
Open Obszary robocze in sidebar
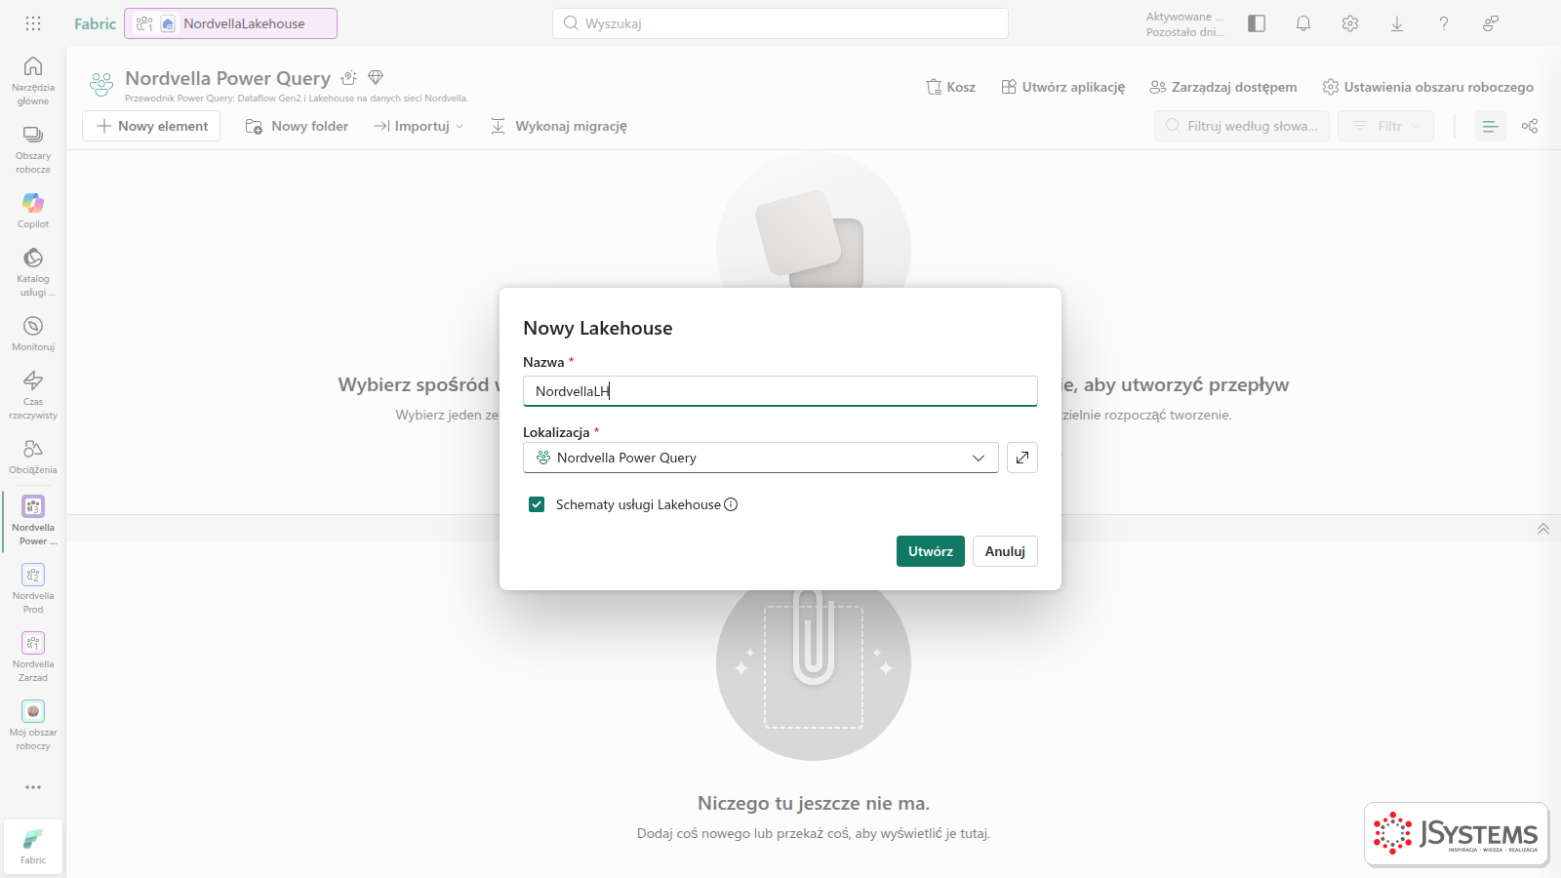(x=33, y=149)
